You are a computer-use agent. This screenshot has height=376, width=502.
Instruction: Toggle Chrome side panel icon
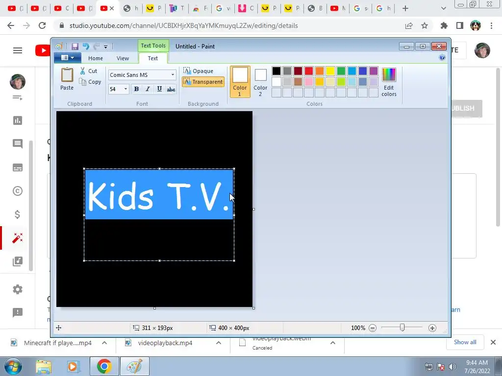click(460, 25)
